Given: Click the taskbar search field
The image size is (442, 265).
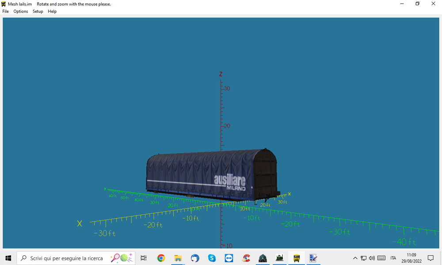Looking at the screenshot, I should tap(76, 258).
